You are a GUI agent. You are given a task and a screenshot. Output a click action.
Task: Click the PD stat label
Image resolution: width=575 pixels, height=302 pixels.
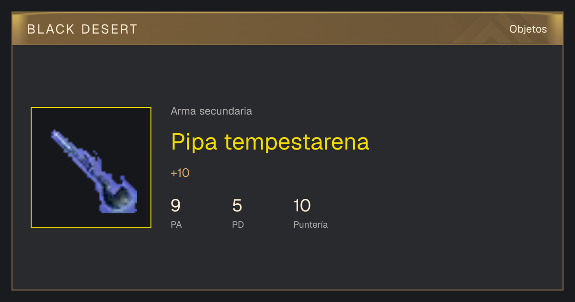tap(238, 224)
